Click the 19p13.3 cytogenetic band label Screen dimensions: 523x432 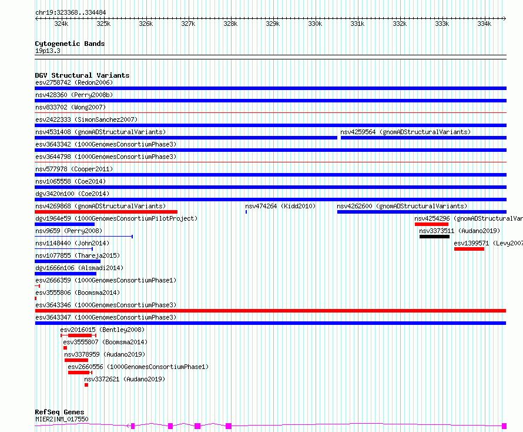tap(48, 51)
